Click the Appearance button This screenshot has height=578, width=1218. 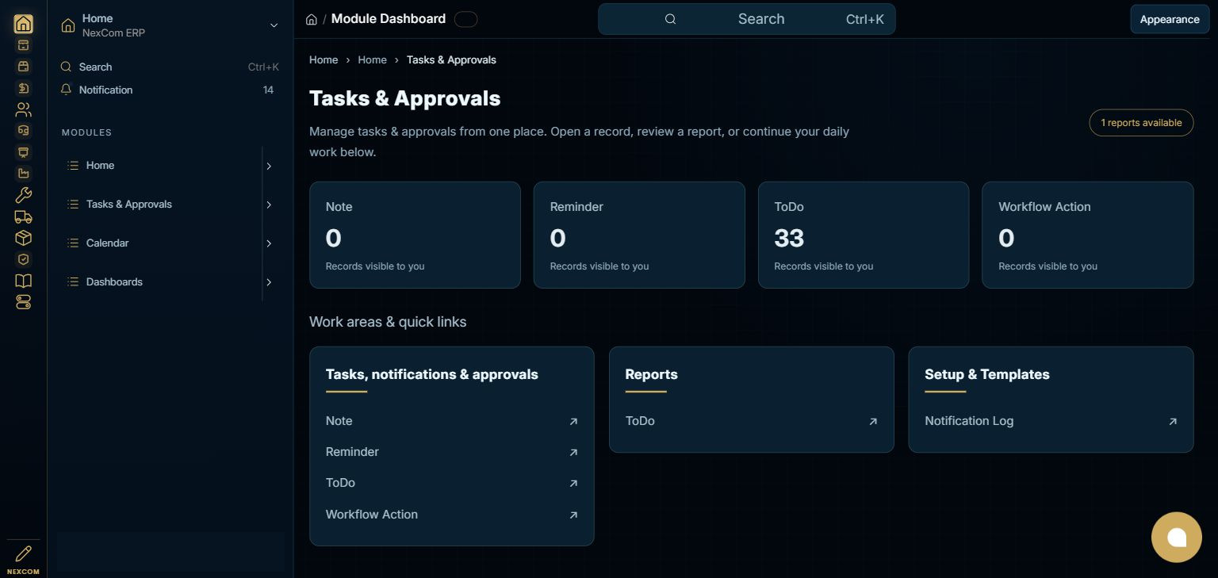(x=1170, y=19)
